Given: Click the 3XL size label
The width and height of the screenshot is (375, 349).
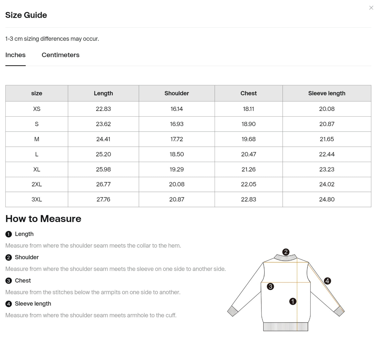Looking at the screenshot, I should tap(37, 199).
